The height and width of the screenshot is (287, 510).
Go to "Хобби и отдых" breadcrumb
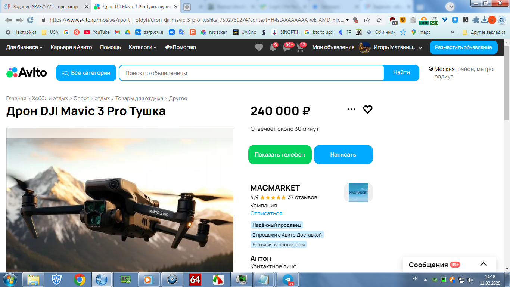pos(50,98)
